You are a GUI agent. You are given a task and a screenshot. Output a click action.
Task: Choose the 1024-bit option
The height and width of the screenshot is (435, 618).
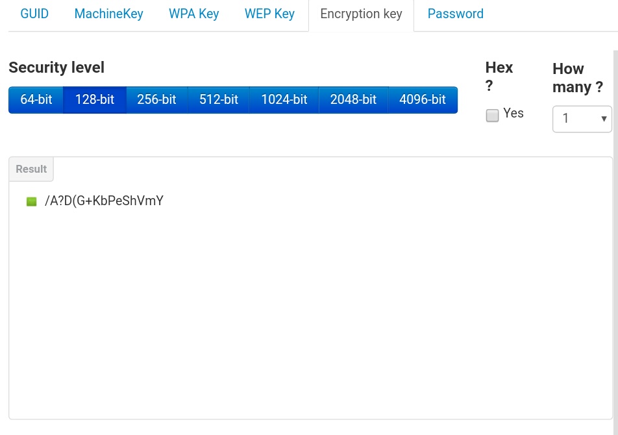(x=284, y=100)
